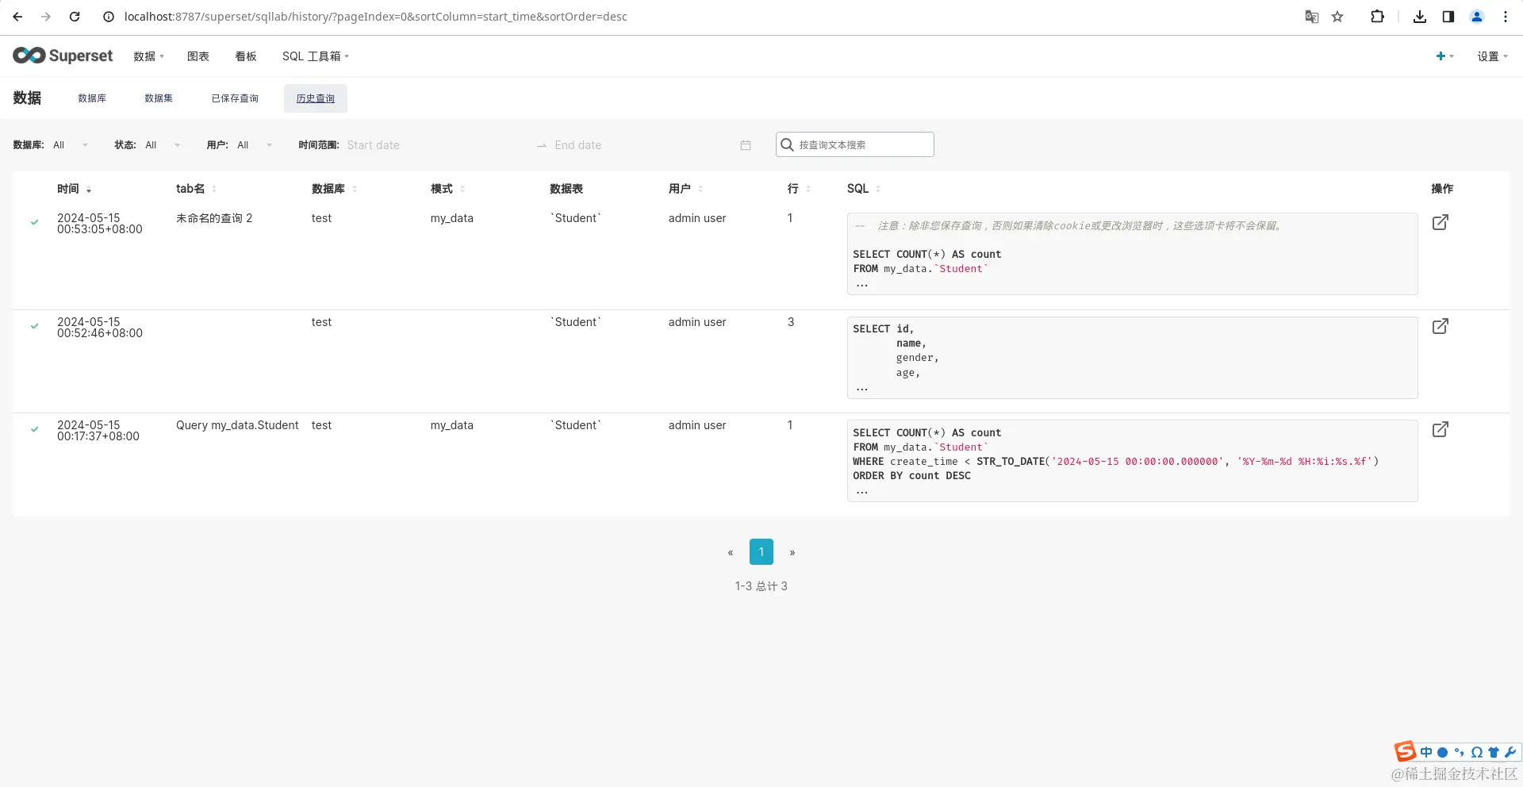
Task: Go back to the previous browser page
Action: tap(17, 17)
